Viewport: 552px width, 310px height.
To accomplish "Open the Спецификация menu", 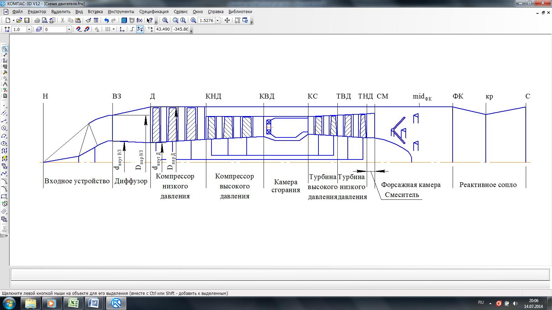I will tap(154, 11).
